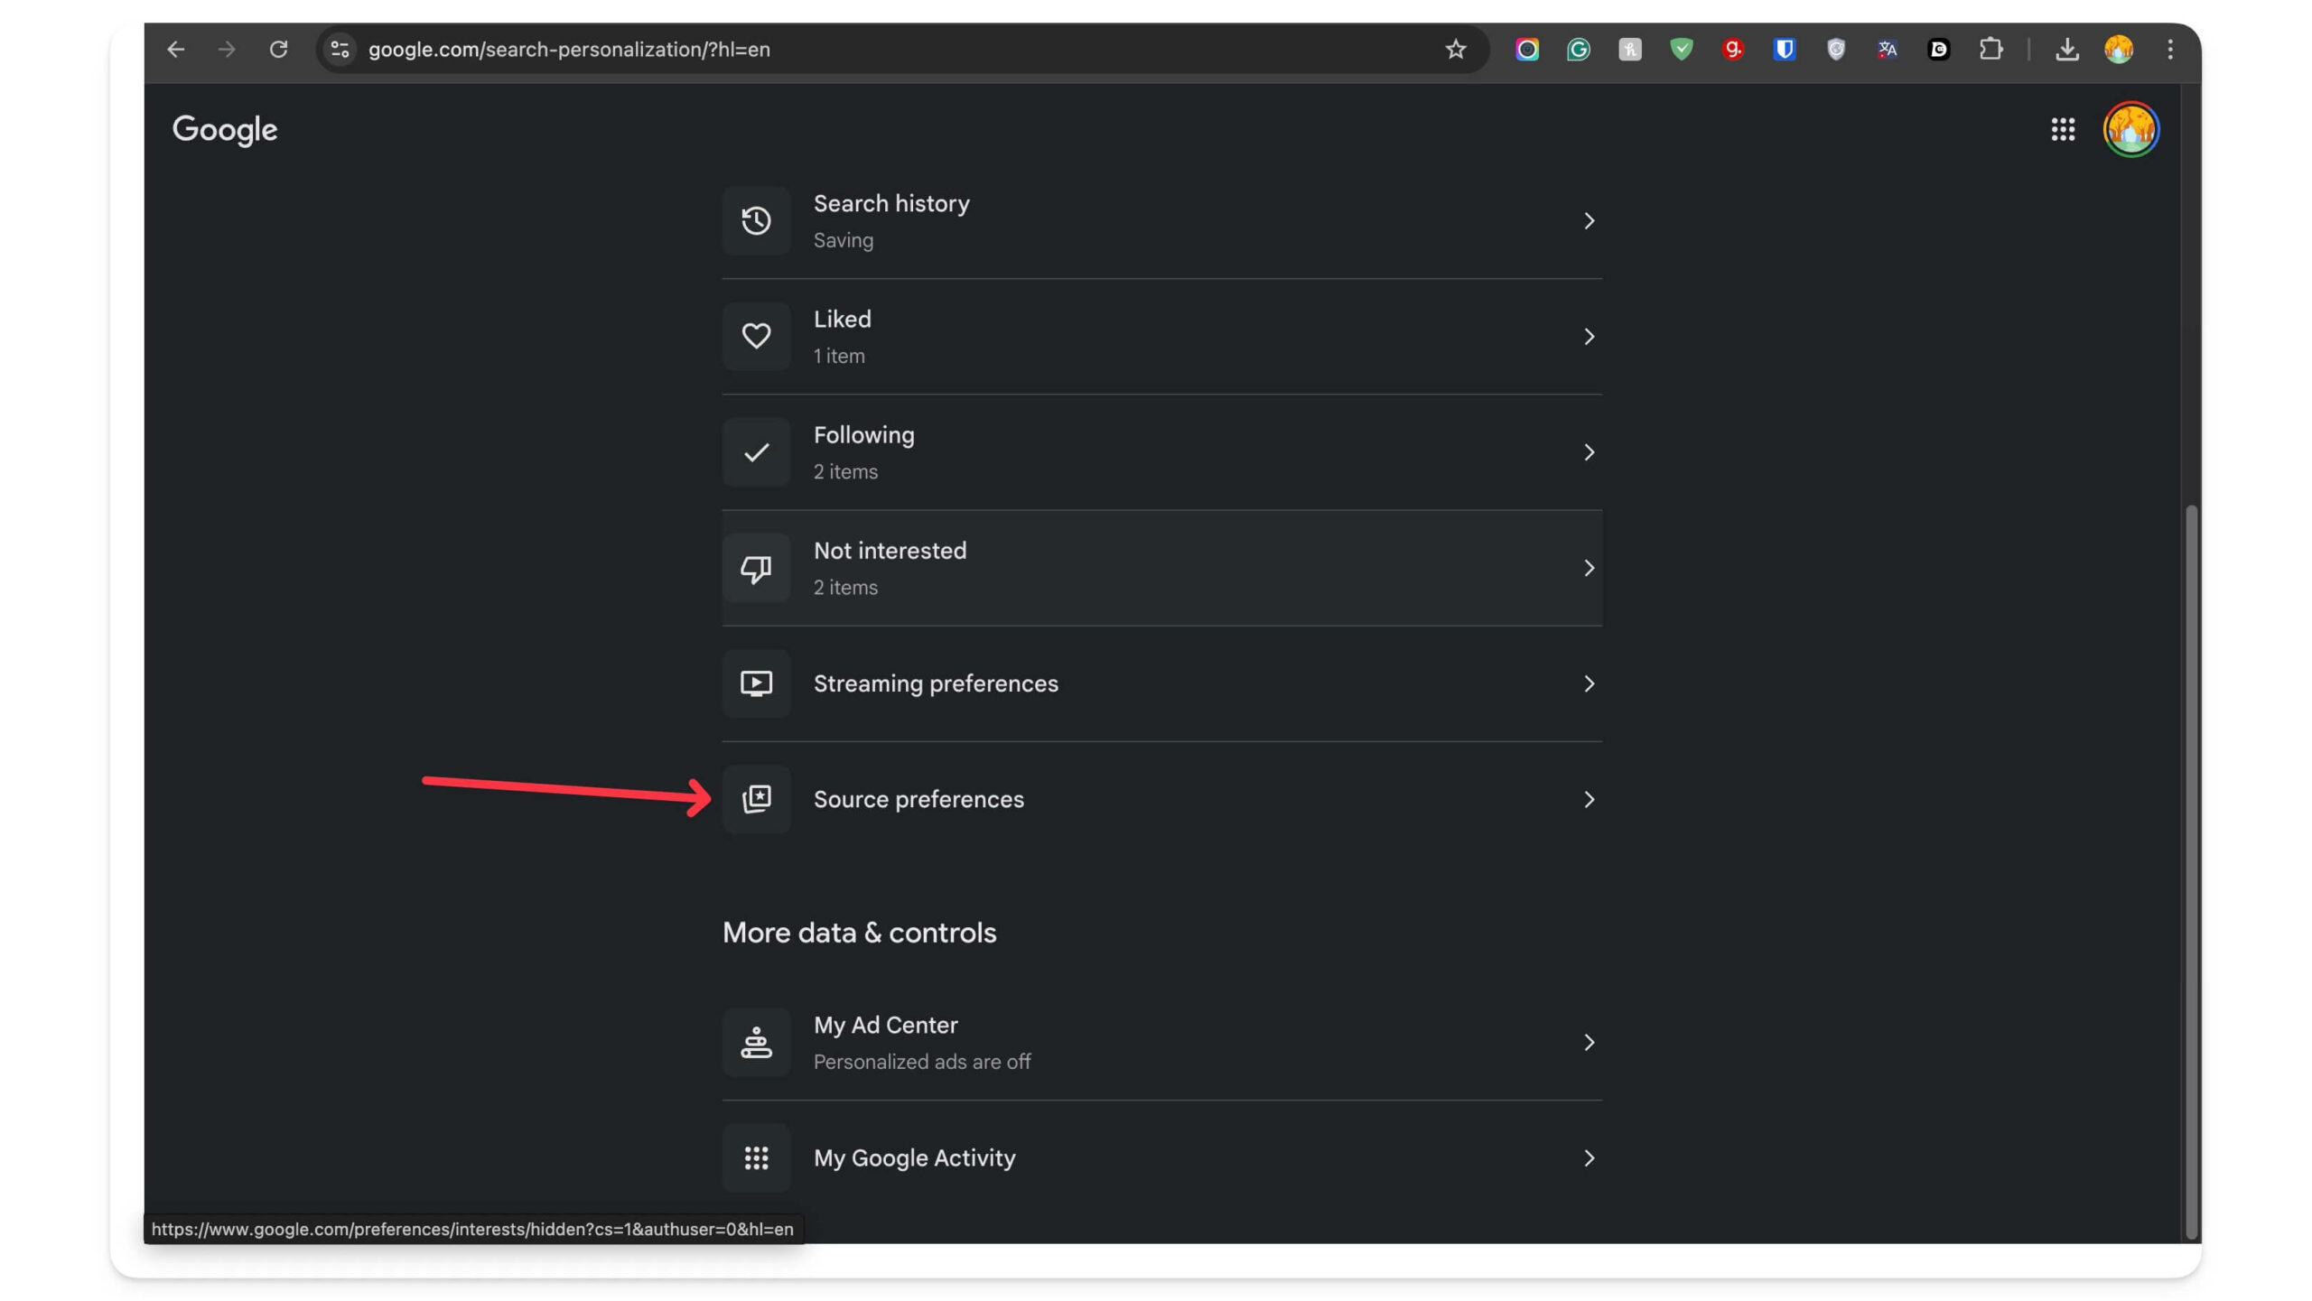Image resolution: width=2312 pixels, height=1301 pixels.
Task: Click the Search history clock icon
Action: 756,220
